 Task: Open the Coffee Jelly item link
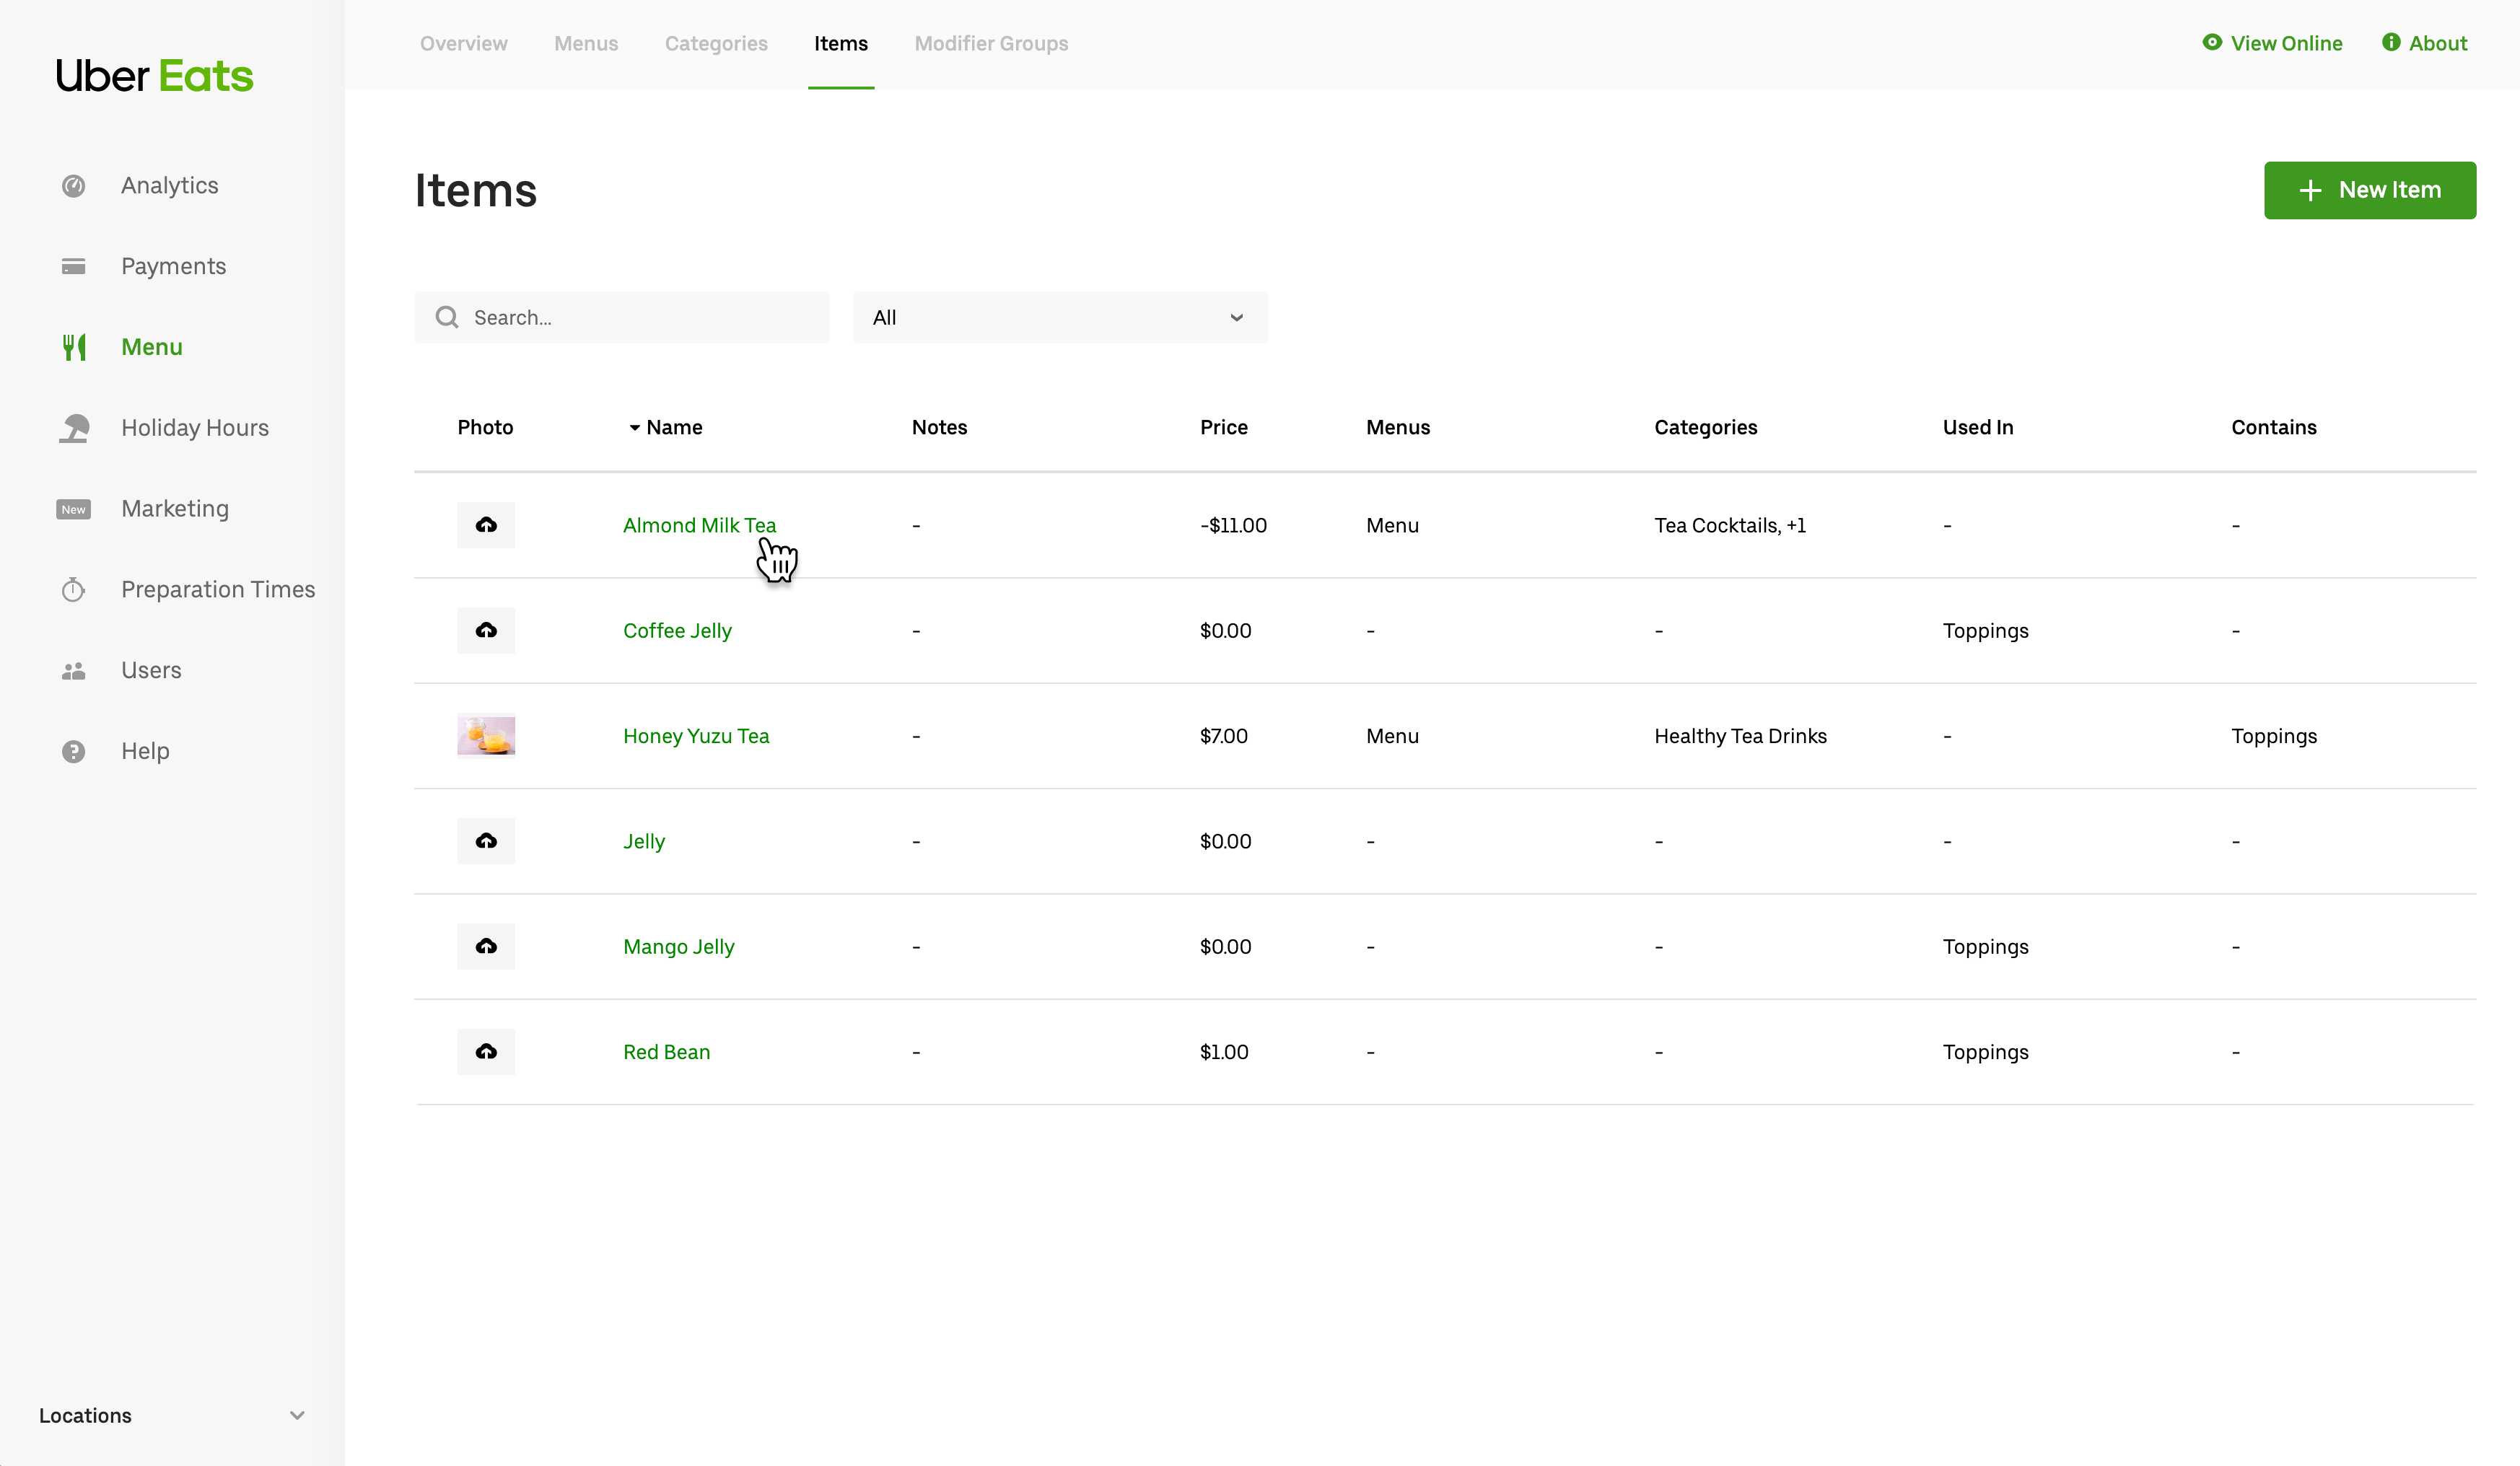[677, 631]
